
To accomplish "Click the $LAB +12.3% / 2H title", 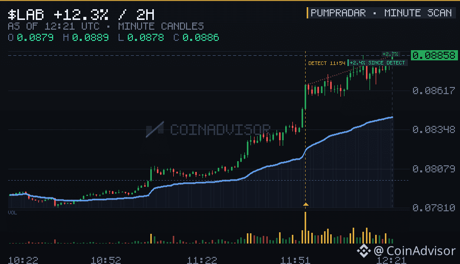I will coord(81,14).
